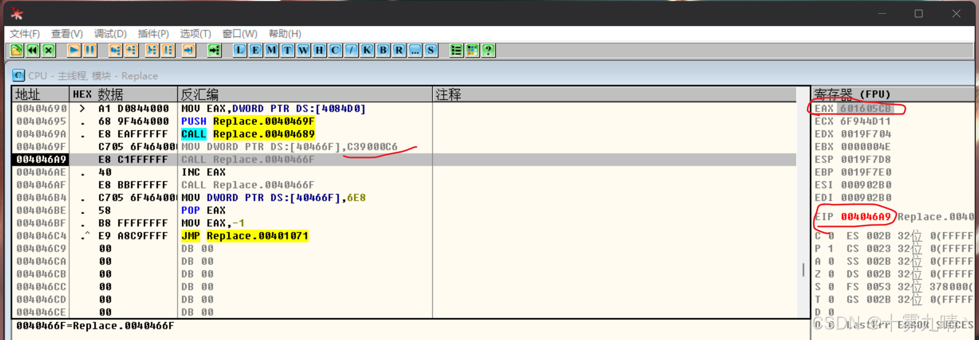The image size is (979, 340).
Task: Show the Run trace (... icon)
Action: pyautogui.click(x=415, y=50)
